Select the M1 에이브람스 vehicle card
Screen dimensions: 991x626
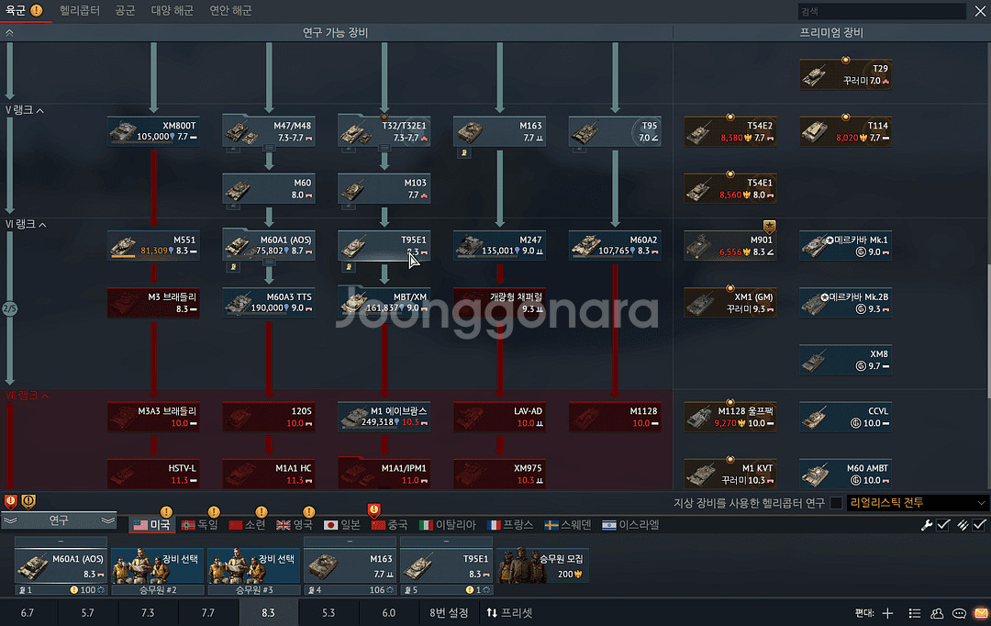point(384,417)
